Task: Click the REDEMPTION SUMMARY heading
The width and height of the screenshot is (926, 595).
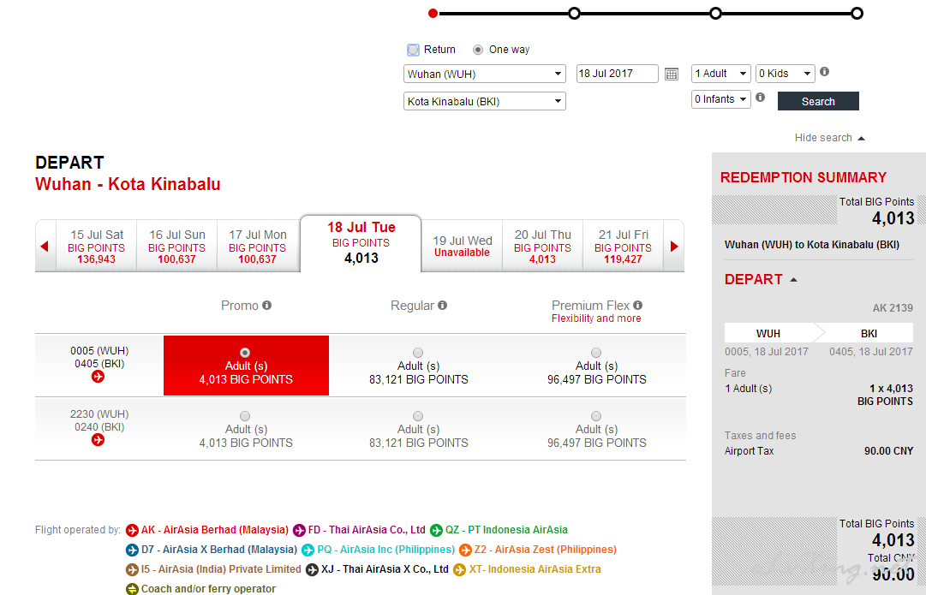Action: (804, 178)
